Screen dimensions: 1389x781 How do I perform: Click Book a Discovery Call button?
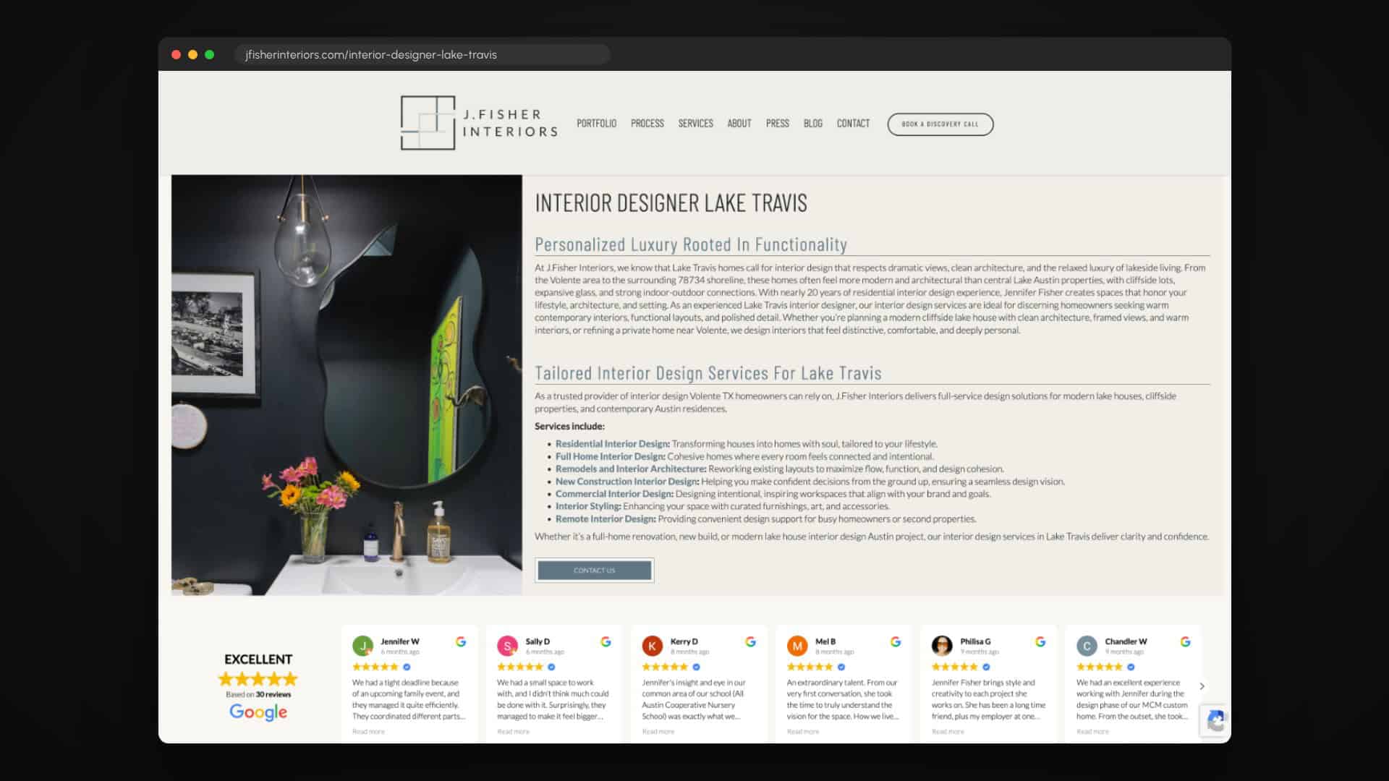coord(940,124)
